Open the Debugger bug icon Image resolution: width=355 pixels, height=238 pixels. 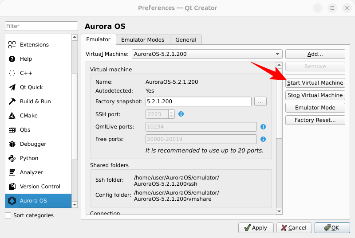(x=12, y=144)
